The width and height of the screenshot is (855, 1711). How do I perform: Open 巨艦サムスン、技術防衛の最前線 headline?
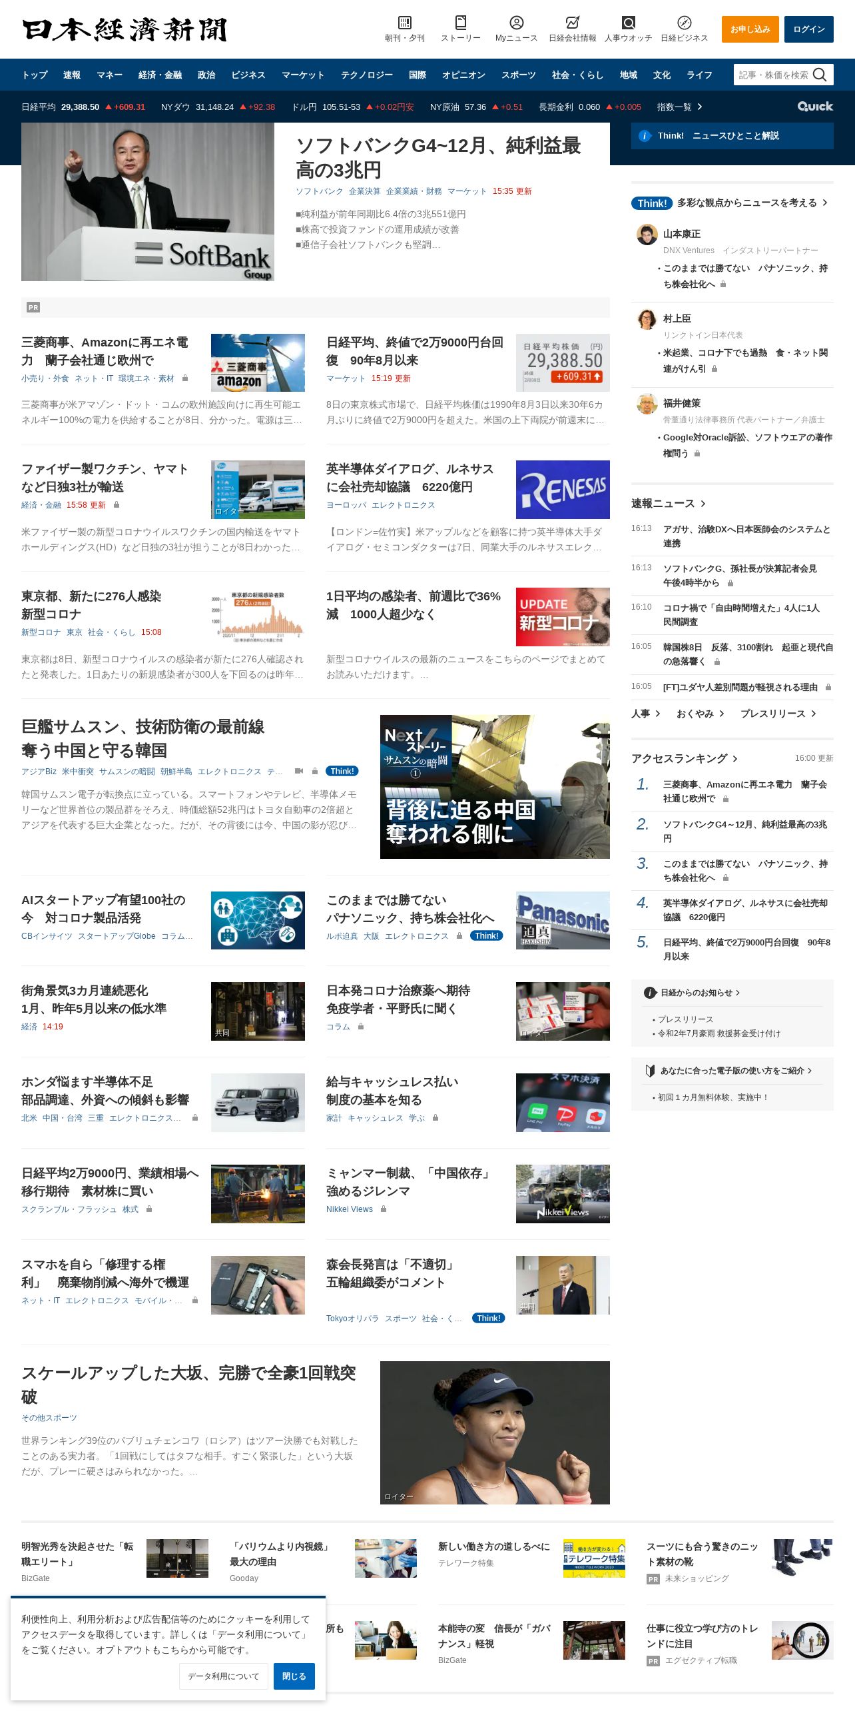point(143,738)
